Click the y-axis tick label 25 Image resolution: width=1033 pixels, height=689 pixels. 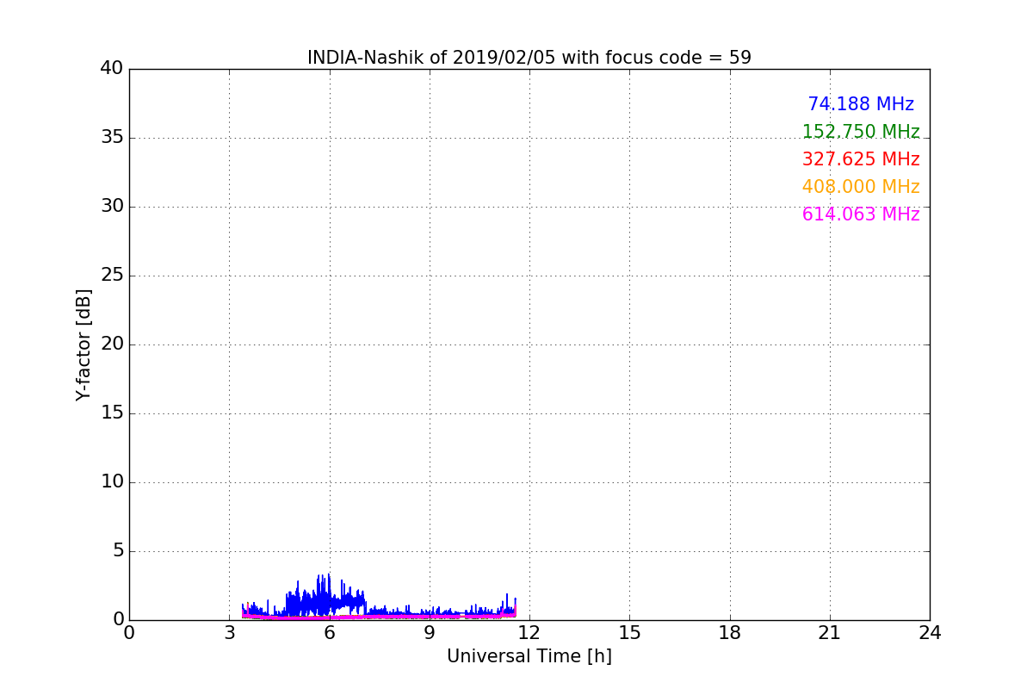[112, 276]
